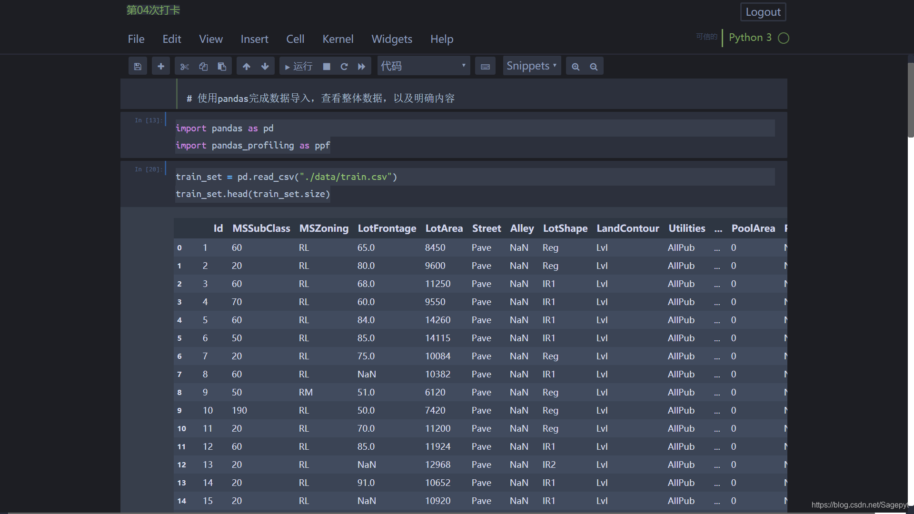This screenshot has height=514, width=914.
Task: Cut selected cells with scissors icon
Action: [185, 66]
